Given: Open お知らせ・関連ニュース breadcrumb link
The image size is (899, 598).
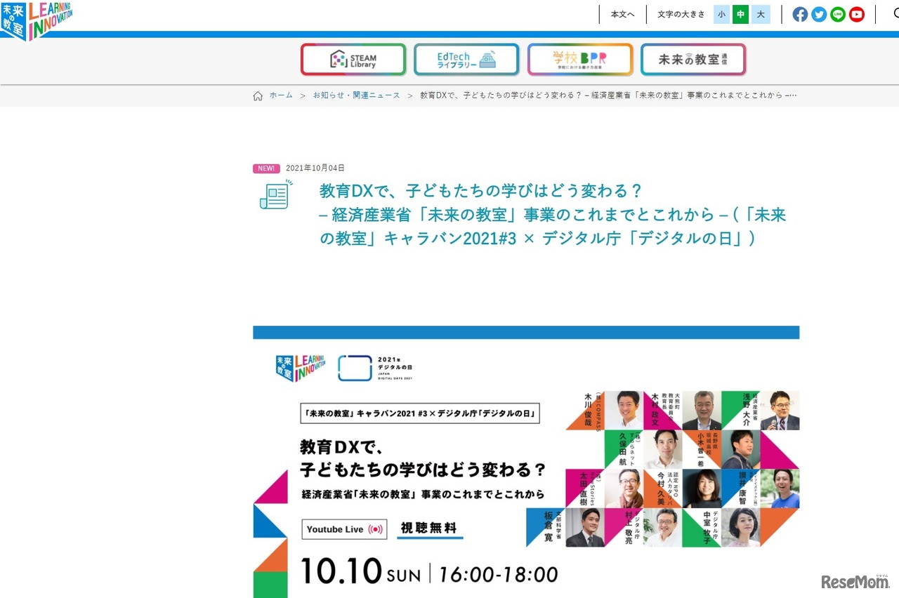Looking at the screenshot, I should click(357, 95).
